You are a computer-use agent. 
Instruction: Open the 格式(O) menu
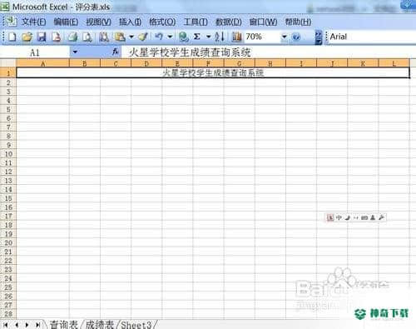(x=162, y=22)
